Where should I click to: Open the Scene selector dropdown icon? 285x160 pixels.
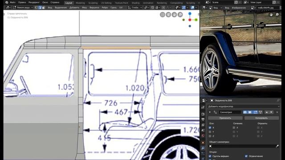click(x=208, y=2)
